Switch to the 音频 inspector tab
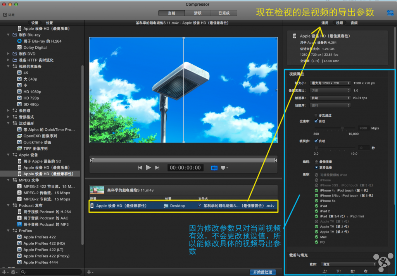The width and height of the screenshot is (397, 276). 354,23
